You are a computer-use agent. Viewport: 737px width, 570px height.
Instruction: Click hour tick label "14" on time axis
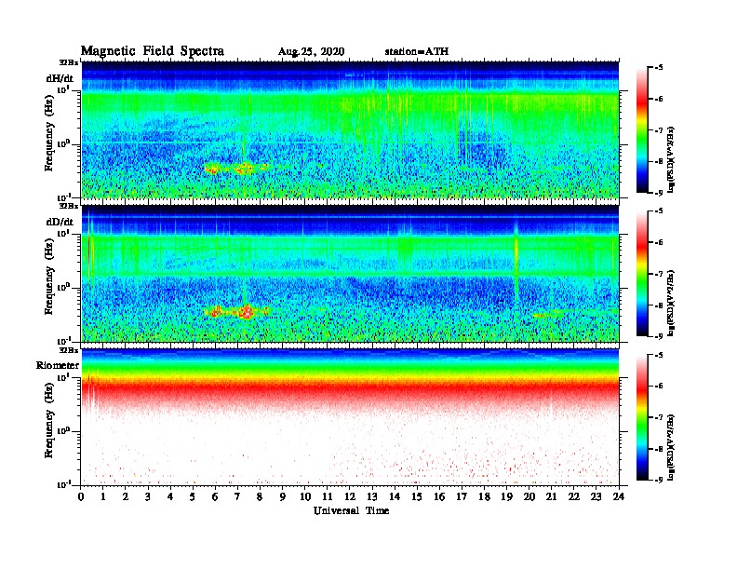click(395, 496)
